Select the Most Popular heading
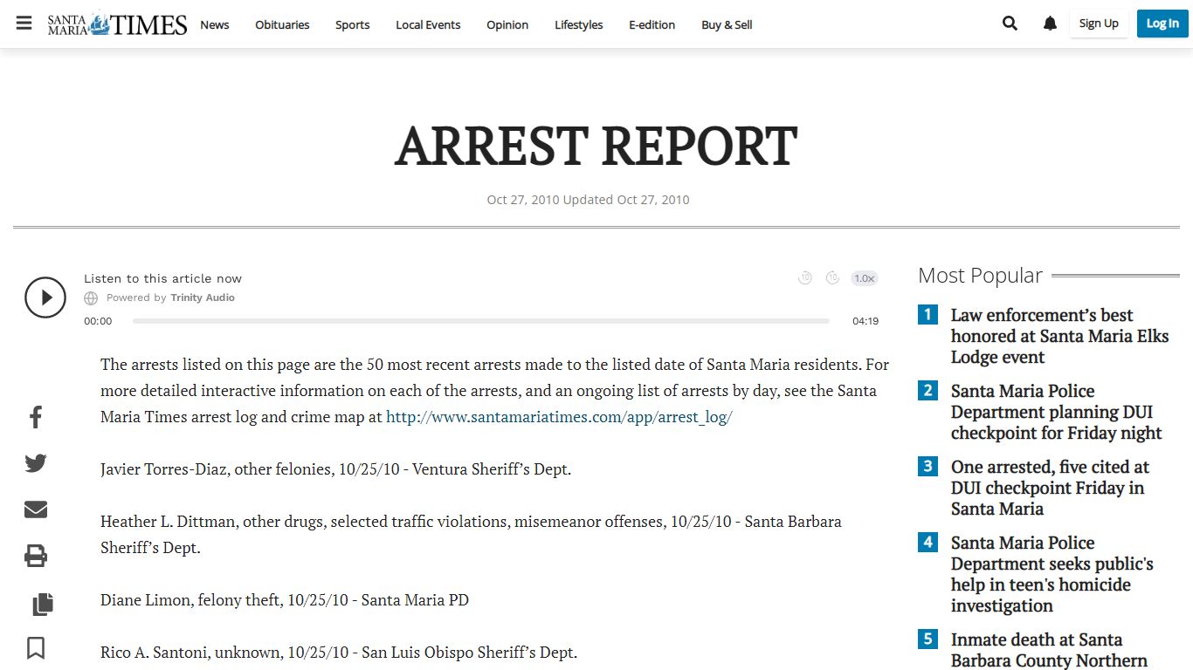This screenshot has width=1193, height=670. pyautogui.click(x=980, y=276)
